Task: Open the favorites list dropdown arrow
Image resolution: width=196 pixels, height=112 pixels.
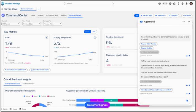Action: pos(166,4)
